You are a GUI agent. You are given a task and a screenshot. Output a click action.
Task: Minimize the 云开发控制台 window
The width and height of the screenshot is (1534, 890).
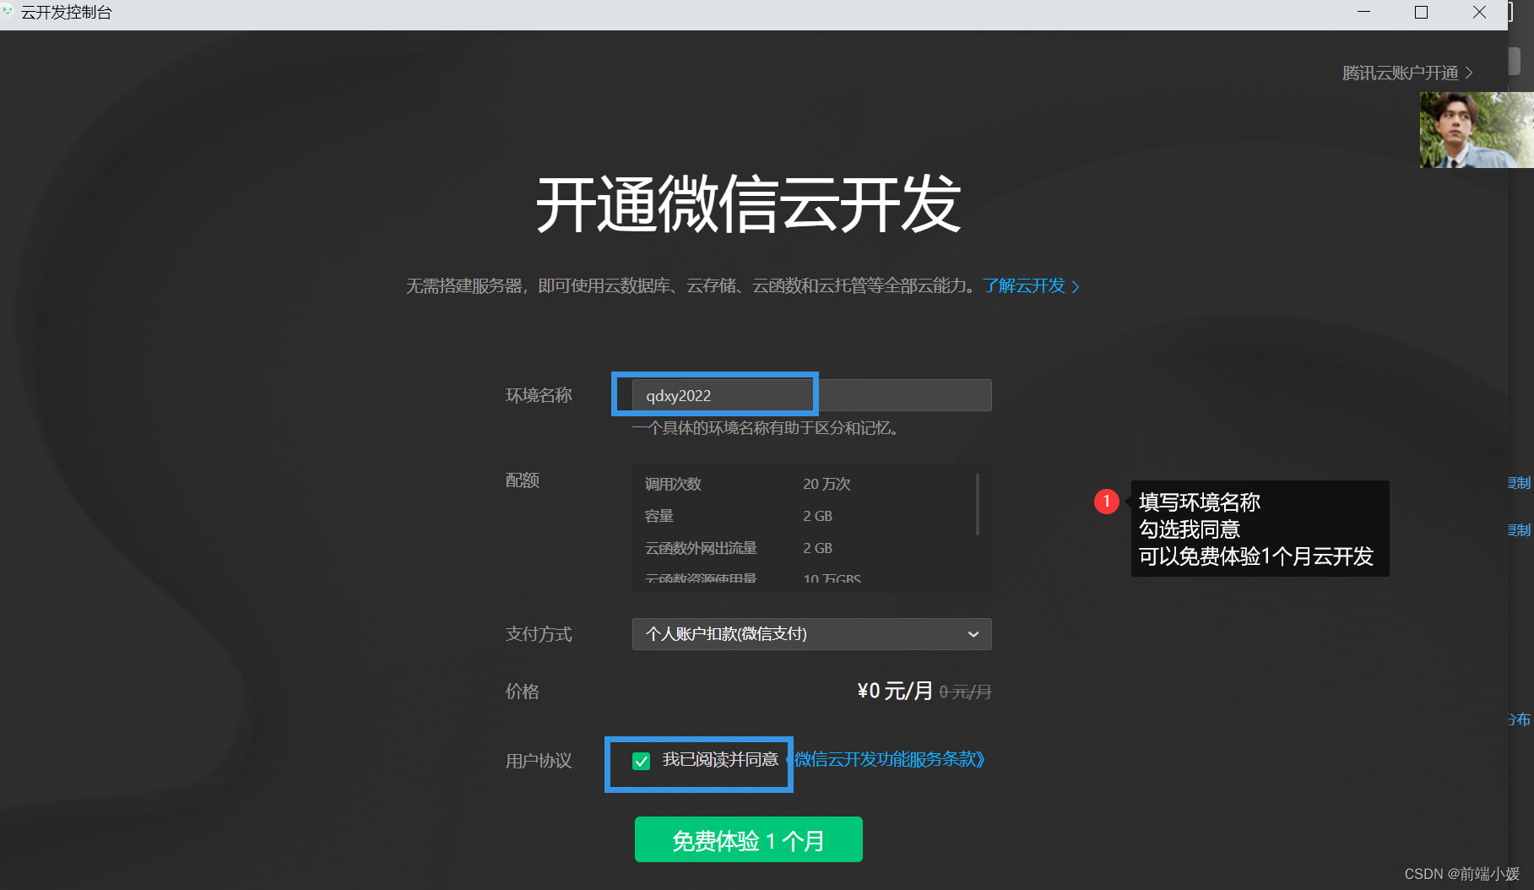tap(1363, 13)
